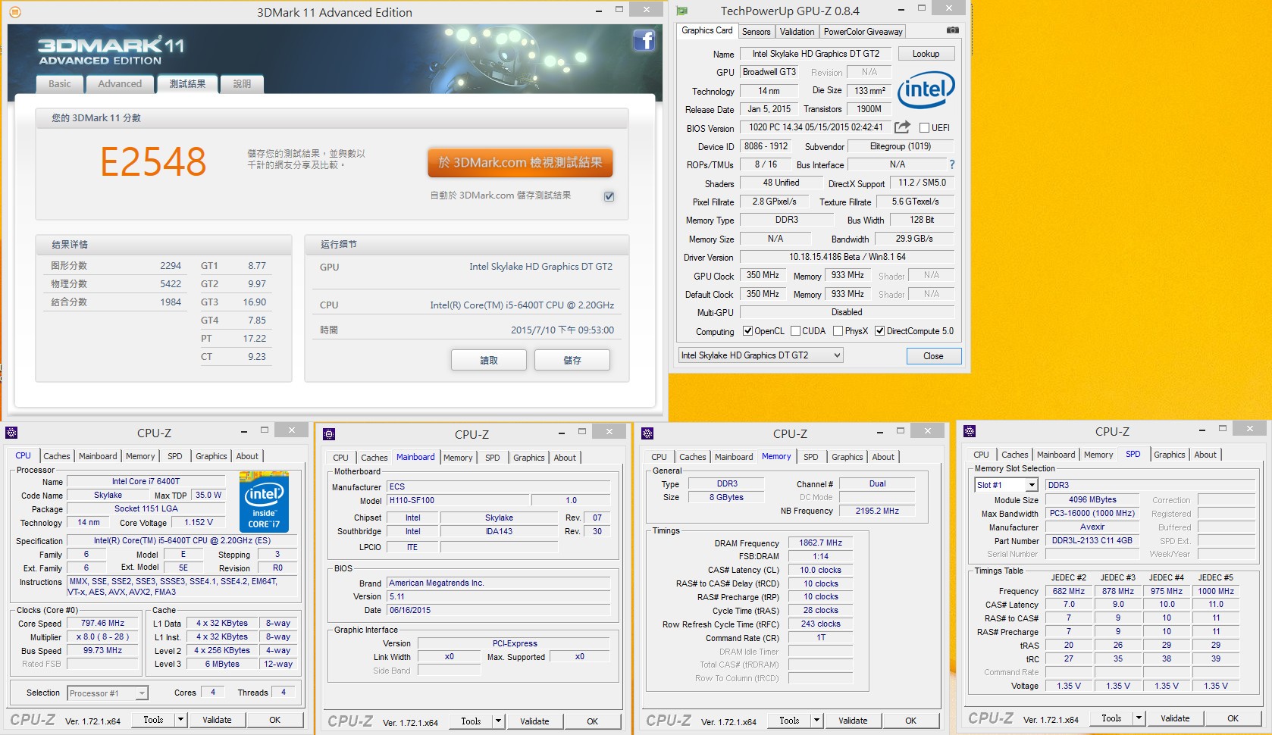Click the GPU-Z title bar app icon

point(682,11)
